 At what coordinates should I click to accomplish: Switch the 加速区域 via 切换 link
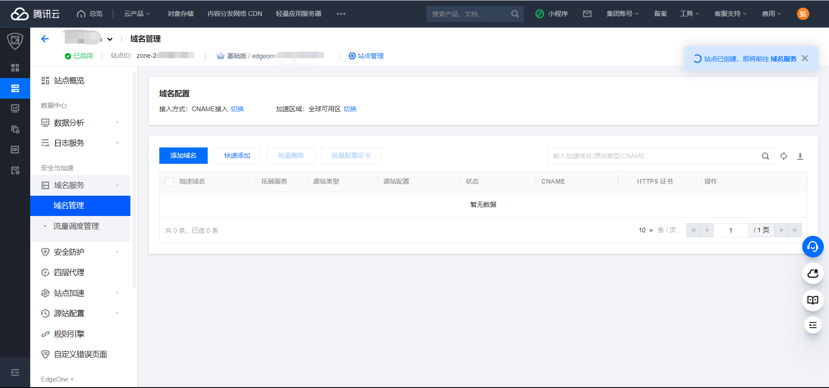(x=350, y=109)
